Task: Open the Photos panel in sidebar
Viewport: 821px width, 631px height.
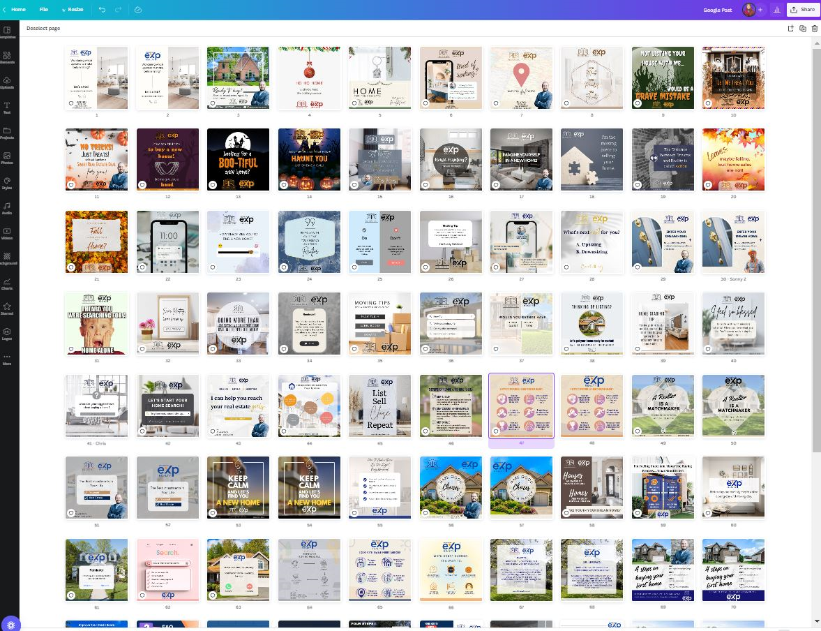Action: (x=7, y=158)
